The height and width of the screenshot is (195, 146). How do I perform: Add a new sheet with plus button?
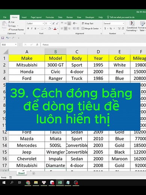(x=34, y=173)
